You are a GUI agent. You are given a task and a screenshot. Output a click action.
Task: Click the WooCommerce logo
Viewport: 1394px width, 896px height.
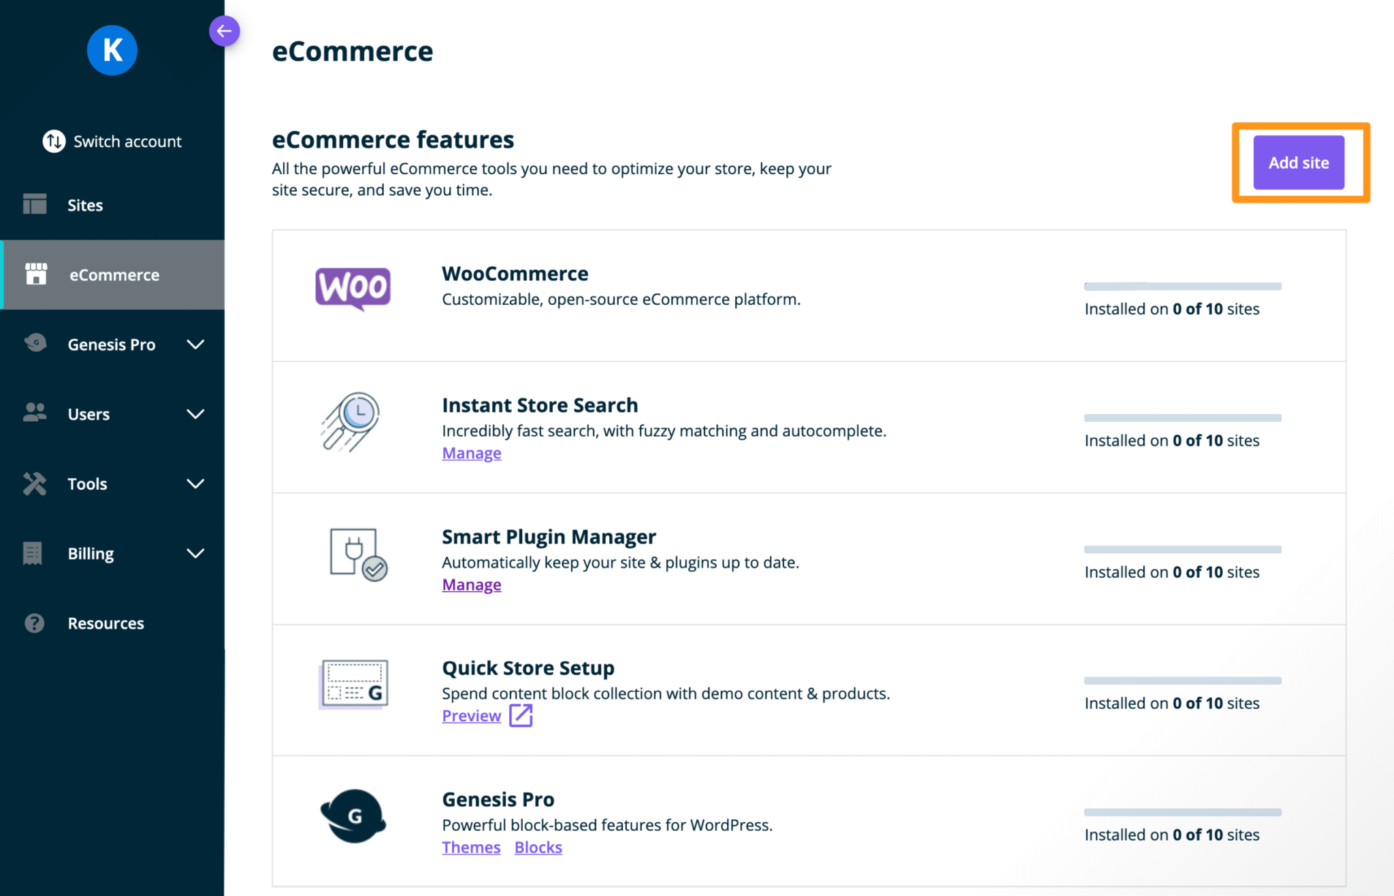(x=353, y=290)
